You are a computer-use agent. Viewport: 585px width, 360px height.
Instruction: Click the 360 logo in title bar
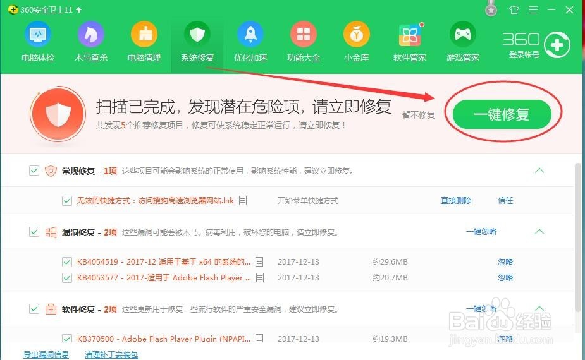tap(13, 9)
